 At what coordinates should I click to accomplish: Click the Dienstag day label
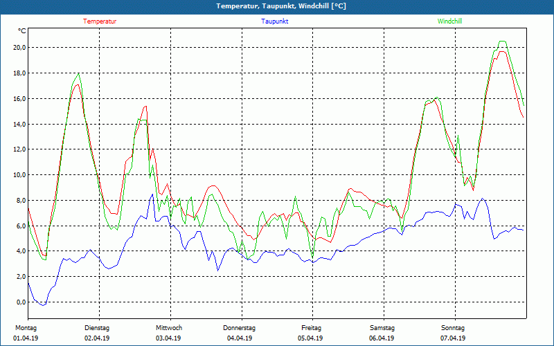click(97, 328)
